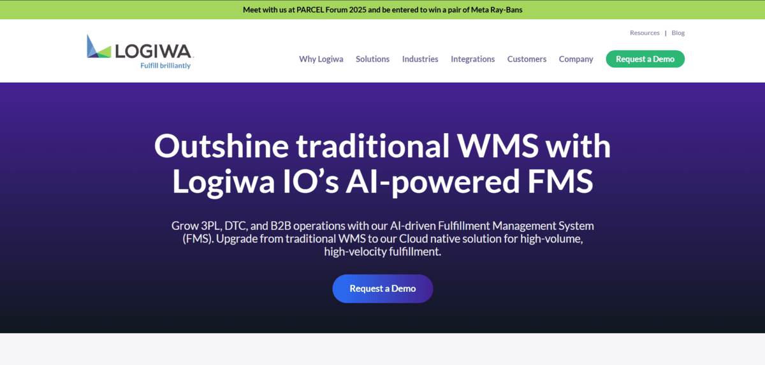The width and height of the screenshot is (765, 365).
Task: Open the Resources link
Action: pos(645,32)
